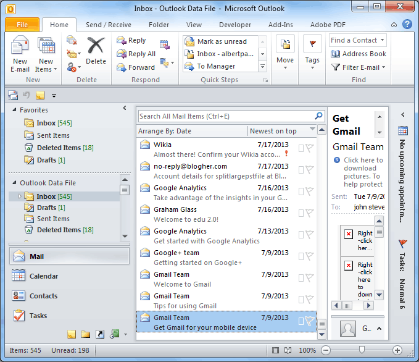Open the Quick Steps dialog launcher
Image resolution: width=419 pixels, height=362 pixels.
pos(265,80)
